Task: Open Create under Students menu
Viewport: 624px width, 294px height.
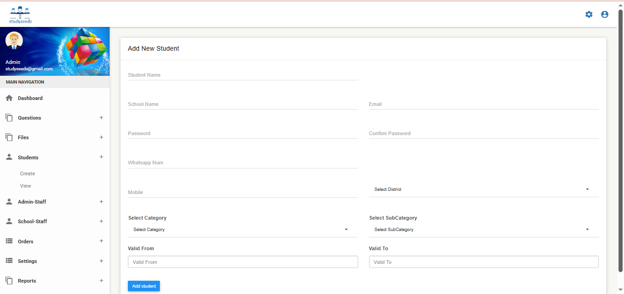Action: coord(27,173)
